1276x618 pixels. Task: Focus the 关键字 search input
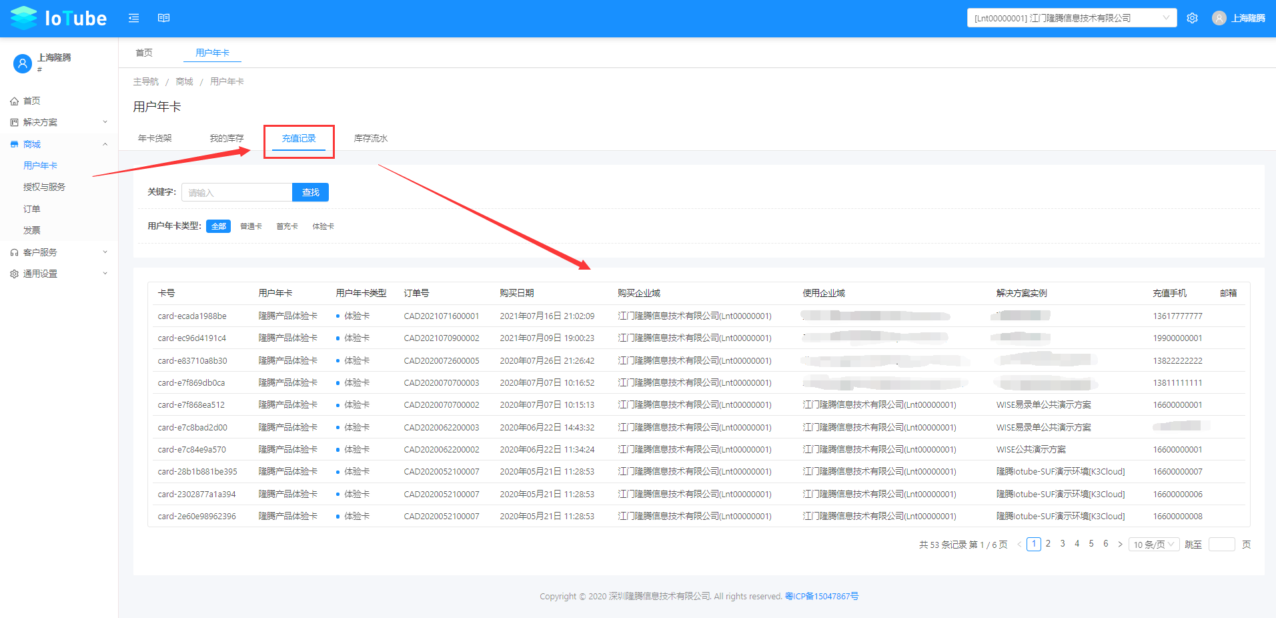pos(237,192)
